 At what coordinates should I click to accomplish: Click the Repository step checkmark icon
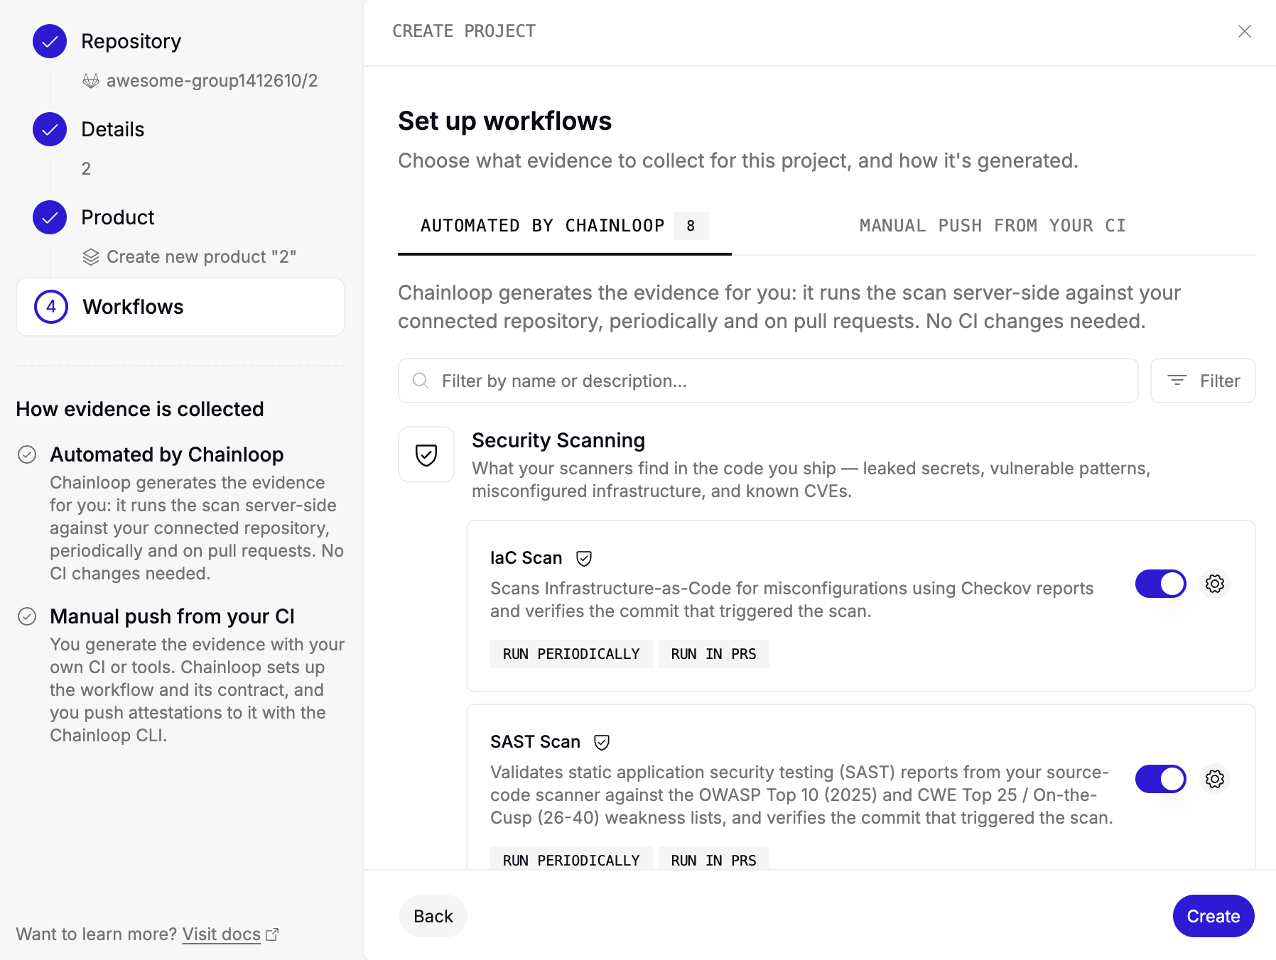click(50, 41)
